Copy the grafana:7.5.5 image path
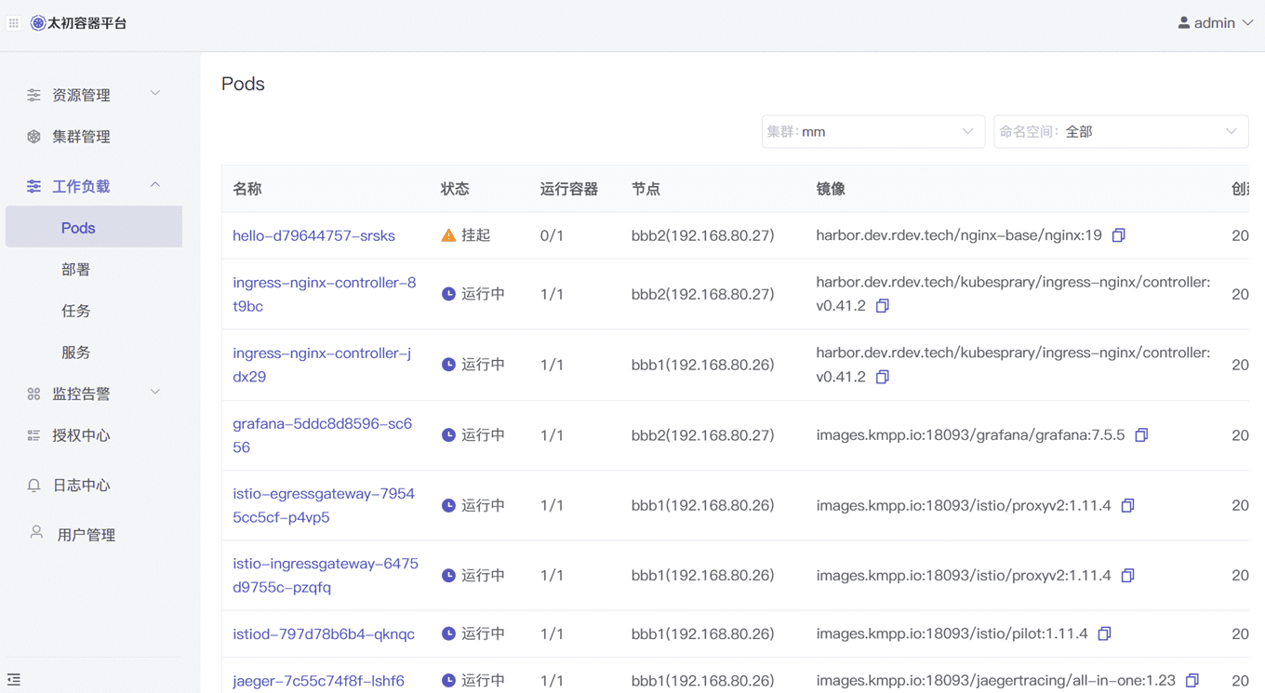Viewport: 1265px width, 693px height. 1141,435
